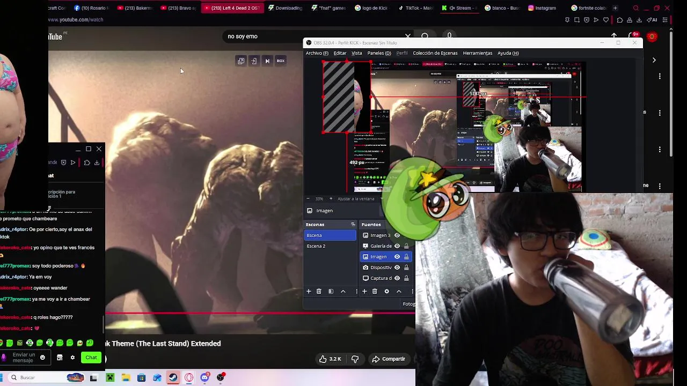Screen dimensions: 687x386
Task: Select Escena 2 in the scenes list
Action: 330,246
